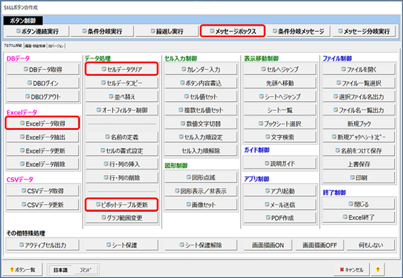
Task: Click メール送信 app control button
Action: [x=280, y=204]
